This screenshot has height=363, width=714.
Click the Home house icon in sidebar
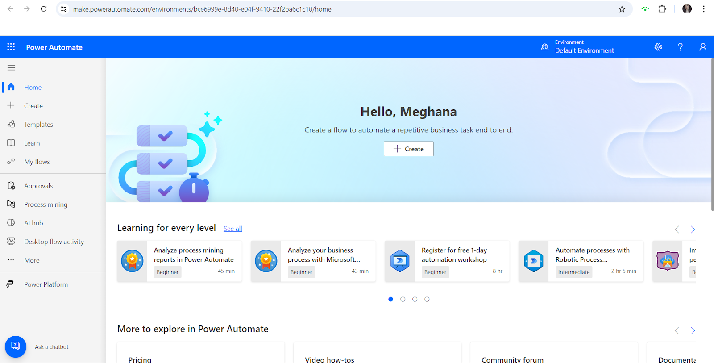pyautogui.click(x=11, y=87)
